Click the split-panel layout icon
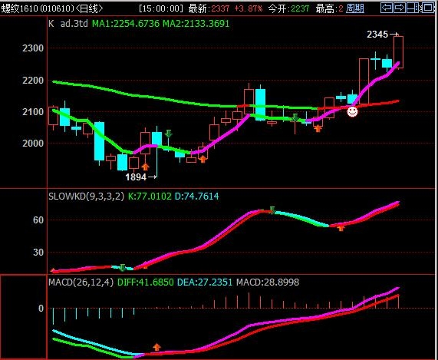This screenshot has height=360, width=438. tap(412, 8)
